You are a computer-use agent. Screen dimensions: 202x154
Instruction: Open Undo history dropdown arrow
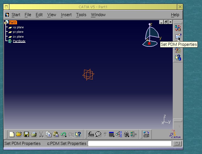click(66, 136)
